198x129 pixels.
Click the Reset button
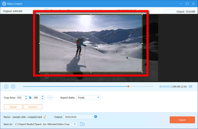pyautogui.click(x=13, y=107)
